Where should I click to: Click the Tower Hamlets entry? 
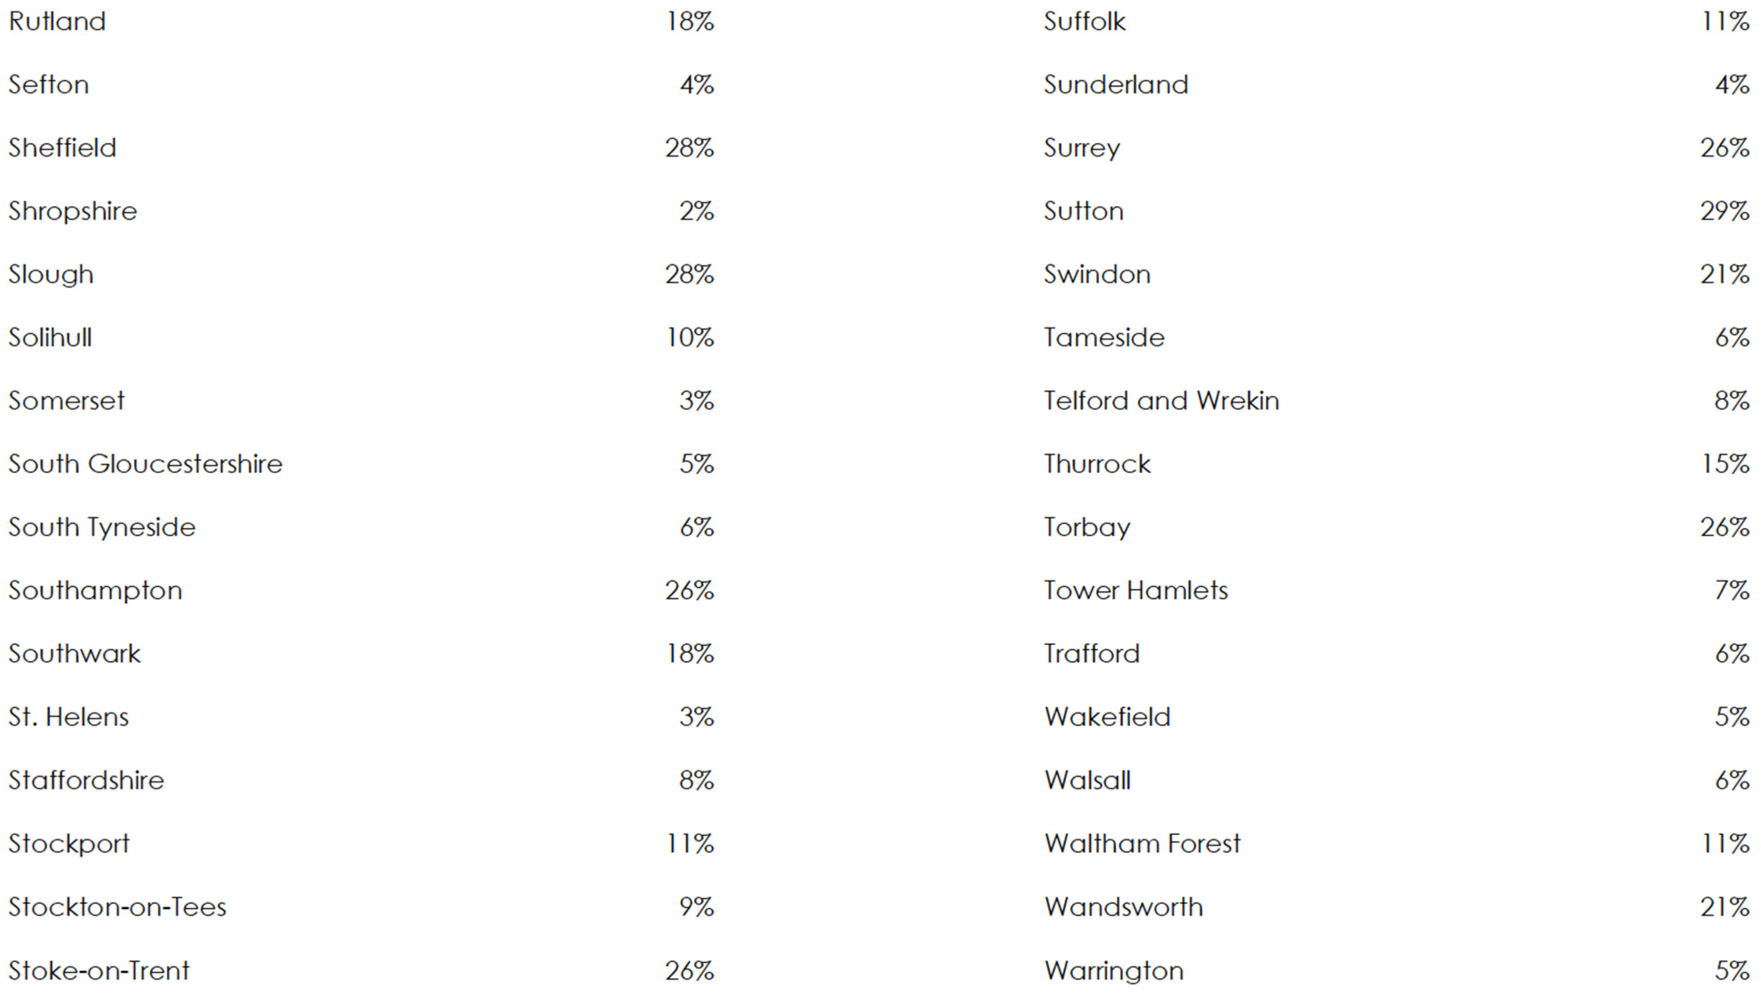tap(1136, 590)
